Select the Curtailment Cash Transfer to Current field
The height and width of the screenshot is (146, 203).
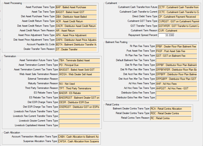tap(179, 12)
